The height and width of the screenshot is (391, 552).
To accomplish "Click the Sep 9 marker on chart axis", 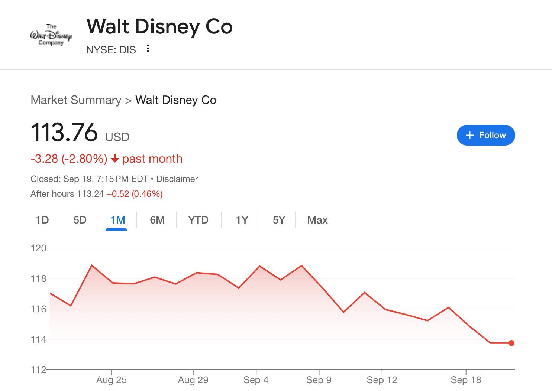I will (x=319, y=380).
